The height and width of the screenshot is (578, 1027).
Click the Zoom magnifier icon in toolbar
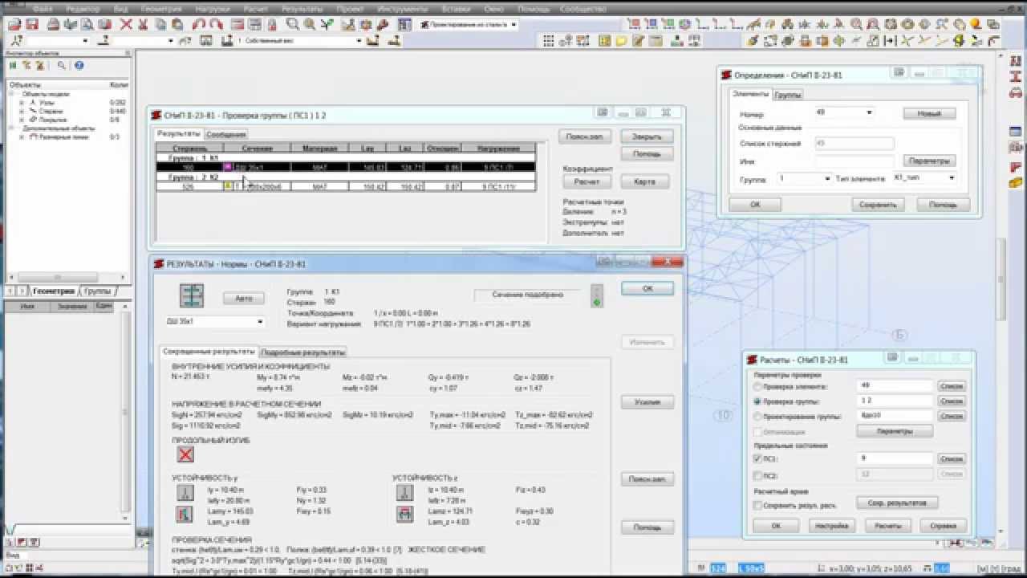(x=294, y=25)
